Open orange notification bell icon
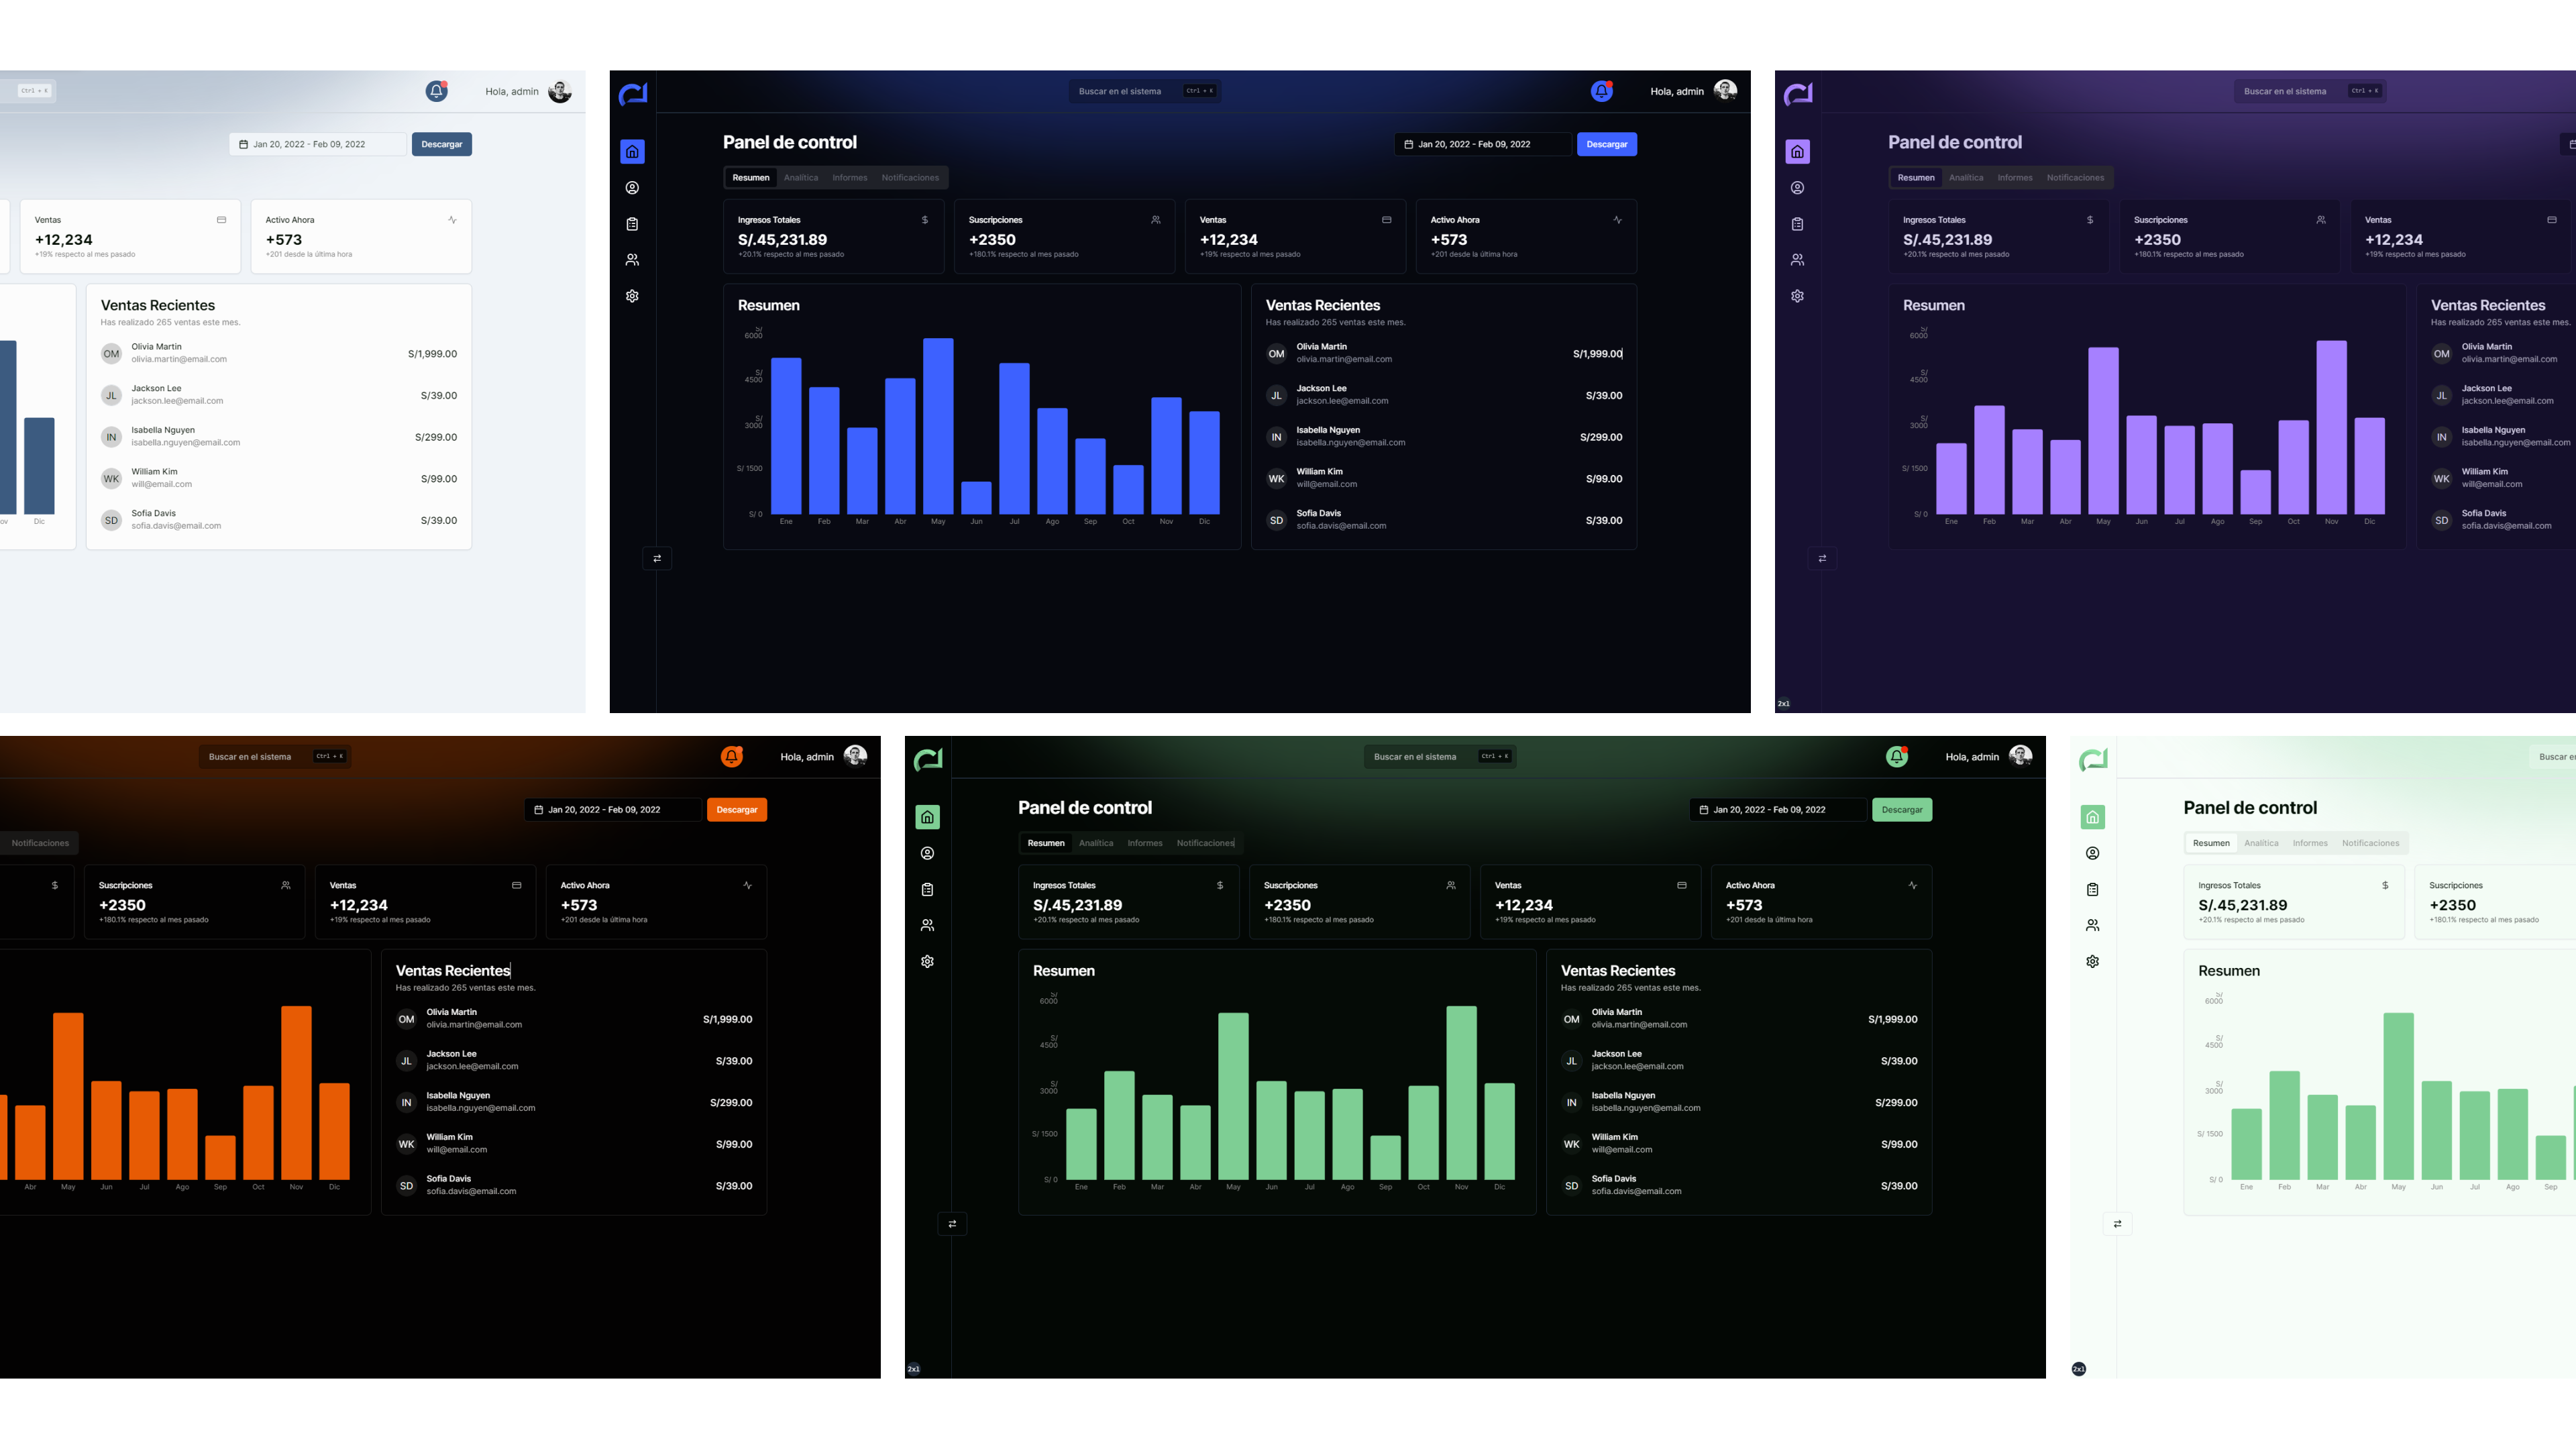Image resolution: width=2576 pixels, height=1449 pixels. (732, 757)
